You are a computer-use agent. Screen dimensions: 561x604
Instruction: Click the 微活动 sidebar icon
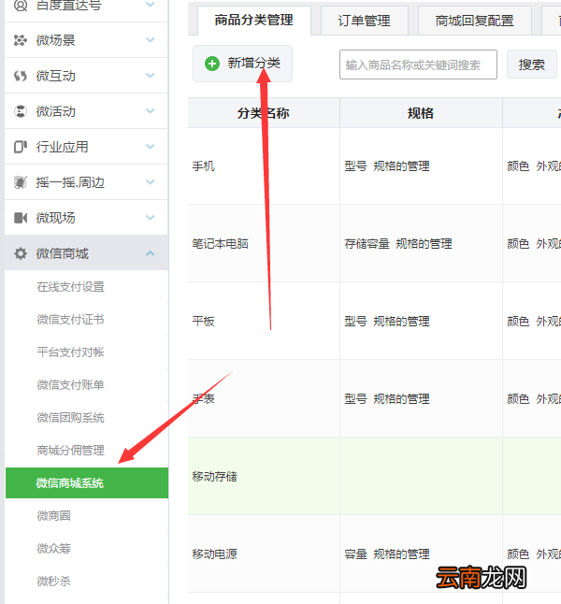click(21, 111)
